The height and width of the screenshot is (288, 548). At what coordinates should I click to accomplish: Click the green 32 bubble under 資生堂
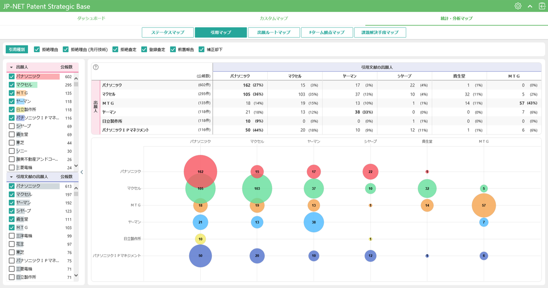tap(427, 188)
